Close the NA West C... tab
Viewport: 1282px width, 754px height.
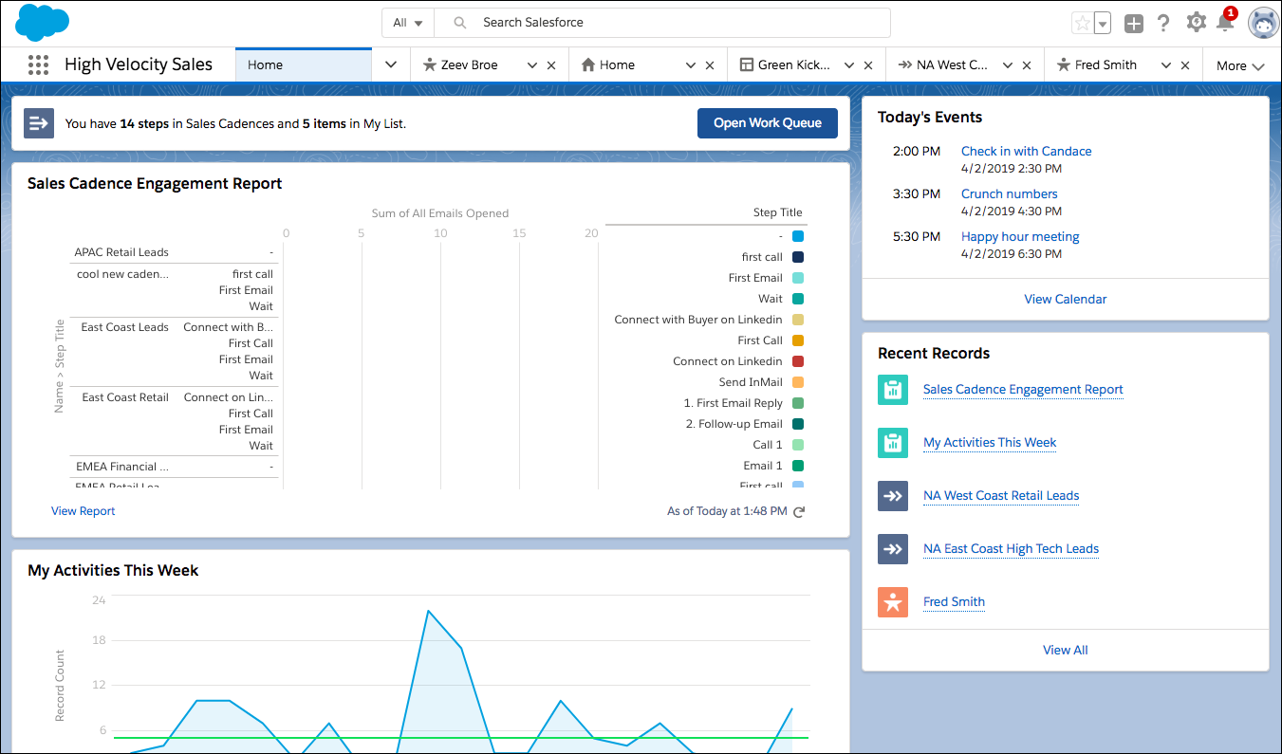tap(1026, 65)
